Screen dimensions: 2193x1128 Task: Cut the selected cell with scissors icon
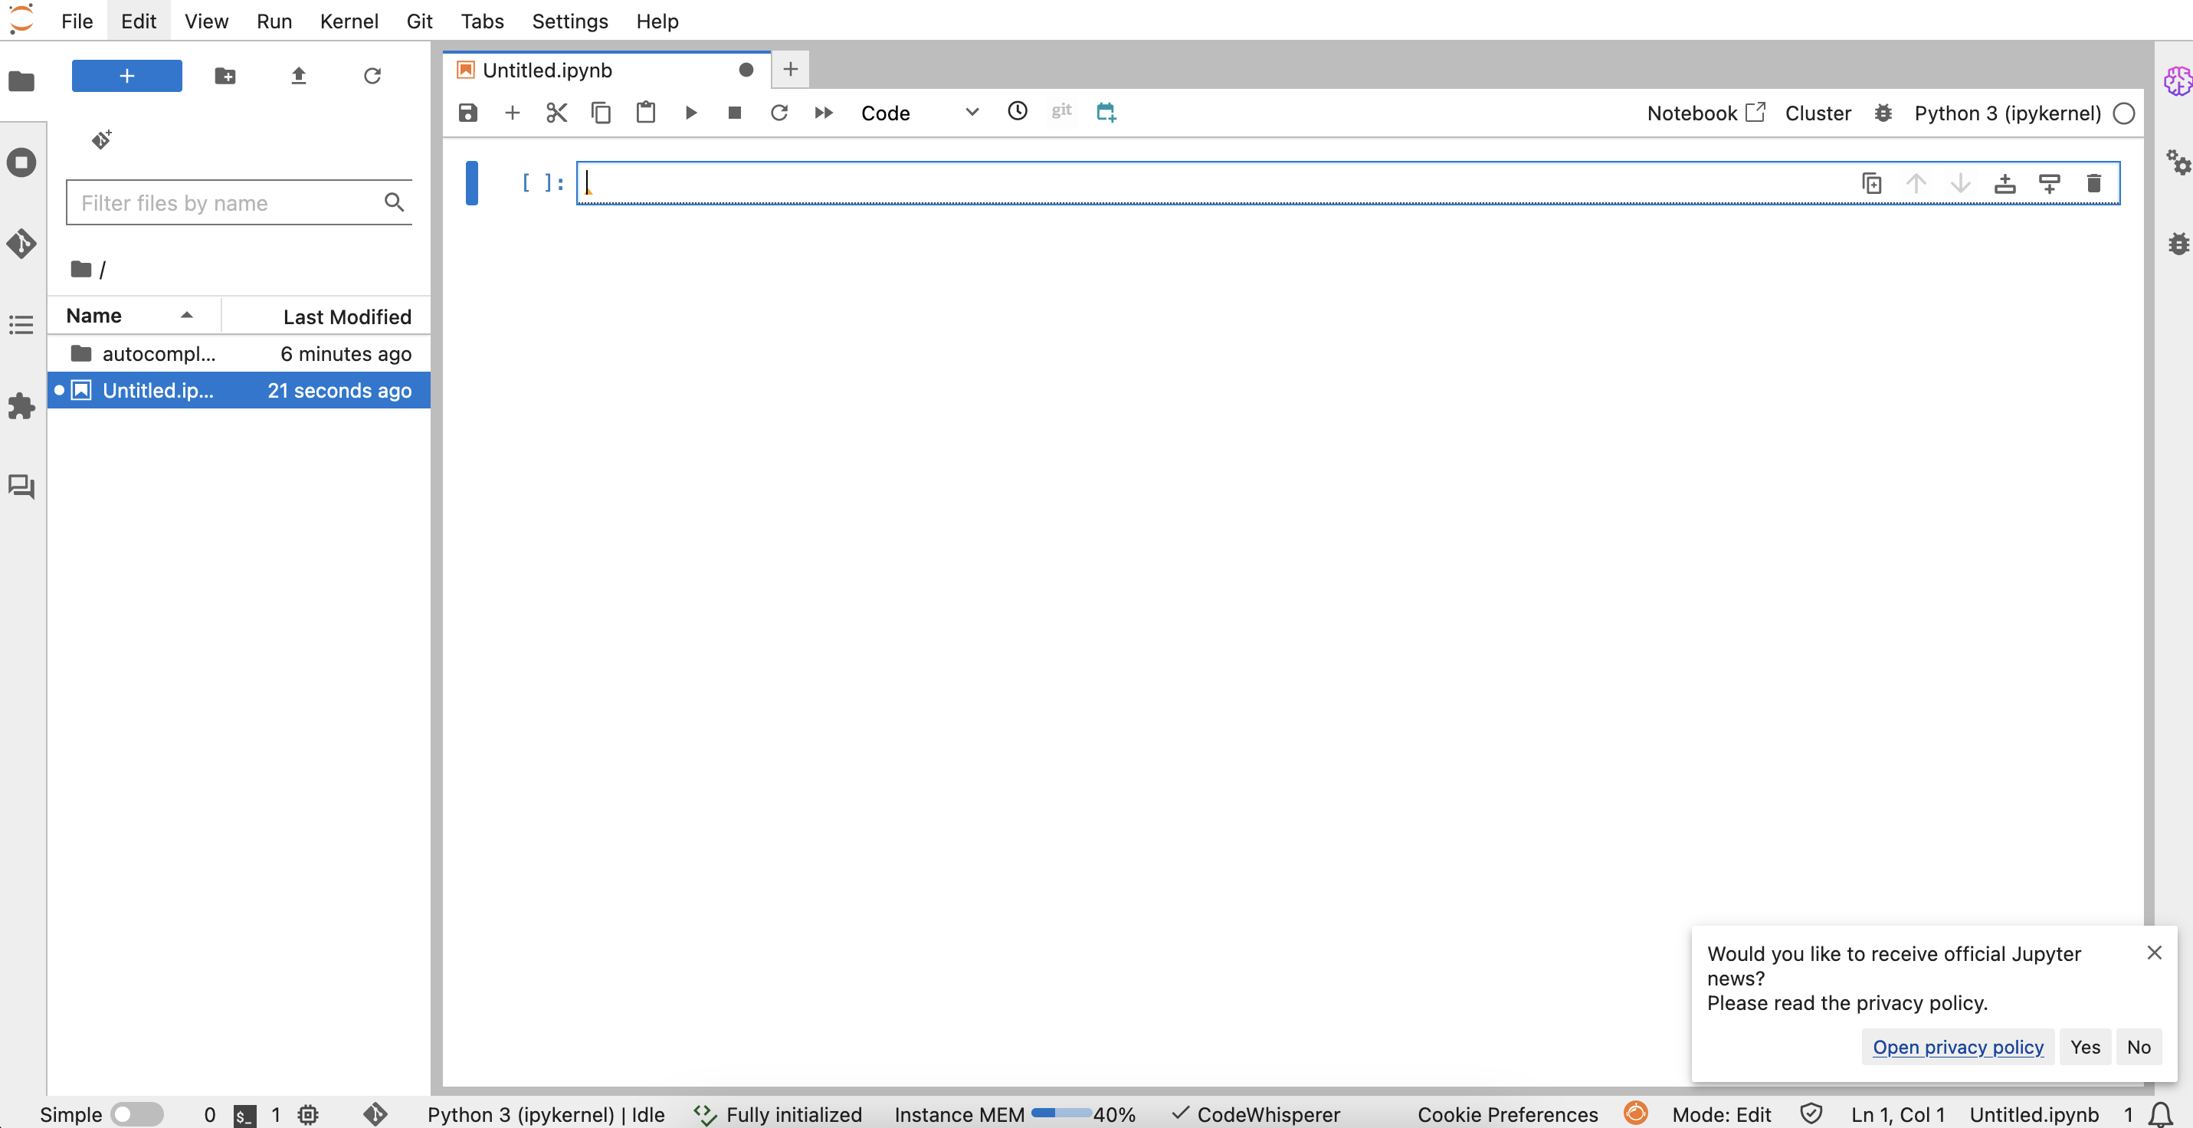point(557,113)
